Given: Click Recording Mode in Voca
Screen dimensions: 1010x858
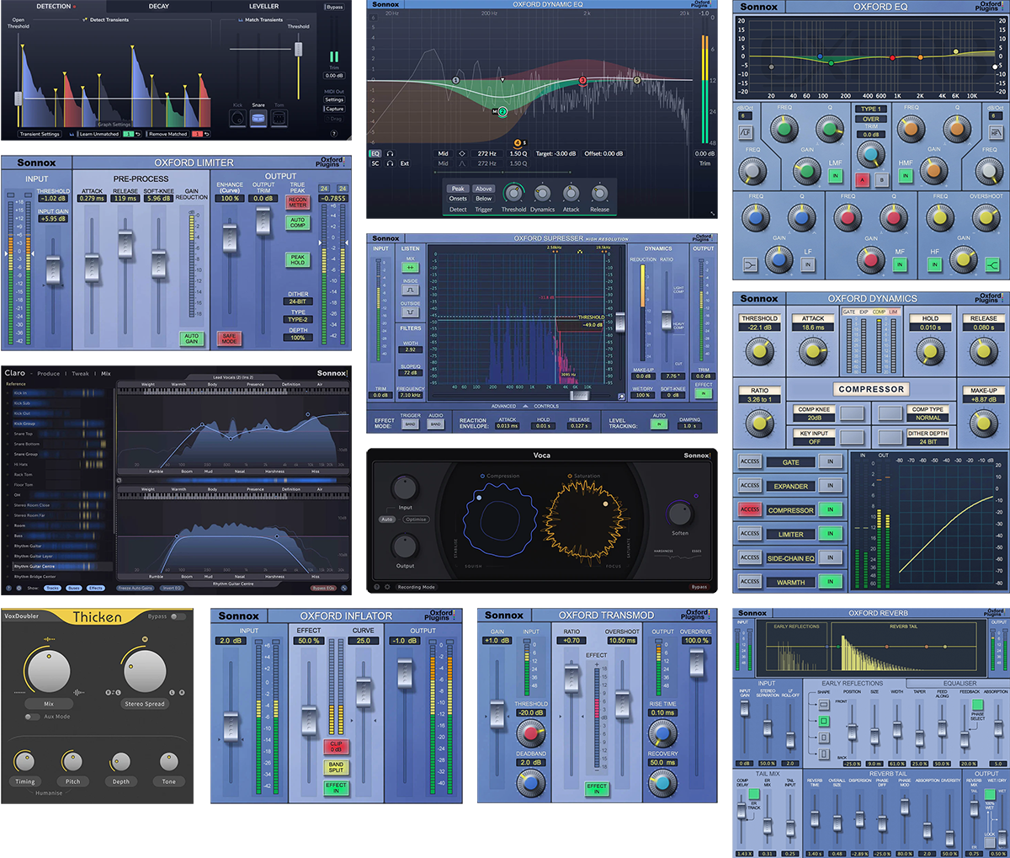Looking at the screenshot, I should click(x=416, y=587).
